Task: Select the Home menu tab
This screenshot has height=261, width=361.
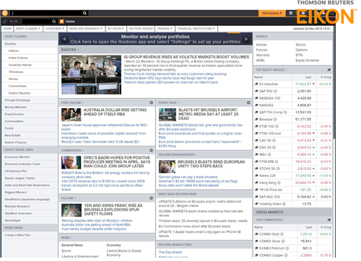Action: click(7, 29)
